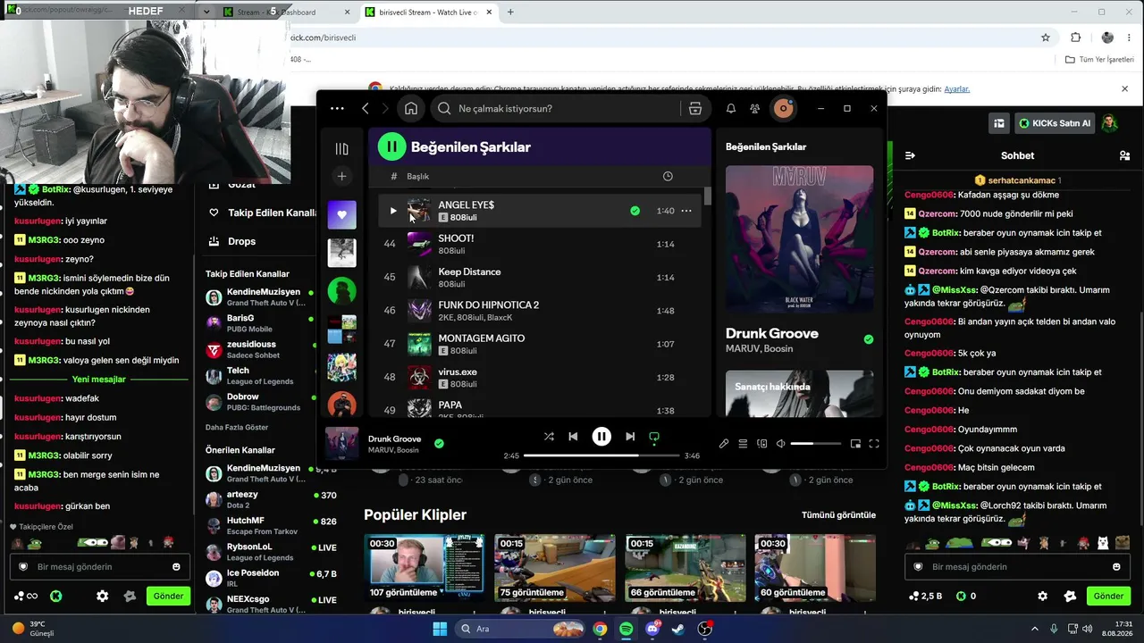Select FUNK DO HIPNOTICA 2 track
1144x643 pixels.
point(540,311)
